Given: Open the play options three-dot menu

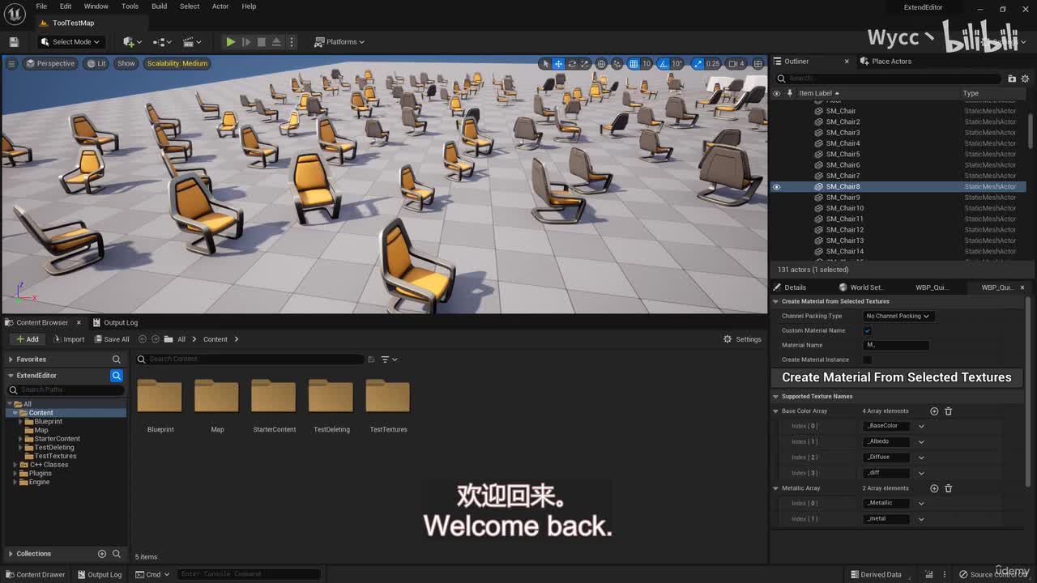Looking at the screenshot, I should coord(292,42).
